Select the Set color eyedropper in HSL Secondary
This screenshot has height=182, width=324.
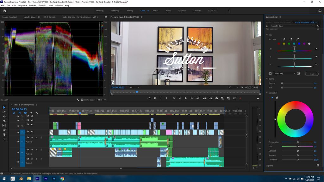point(283,39)
